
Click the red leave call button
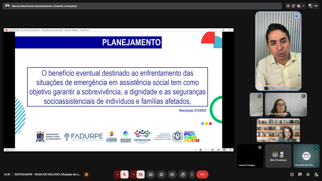click(x=202, y=174)
